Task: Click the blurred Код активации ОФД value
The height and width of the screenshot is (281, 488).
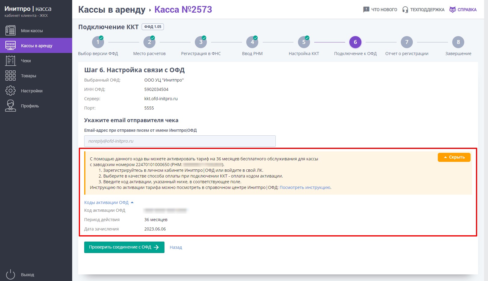Action: (x=165, y=210)
